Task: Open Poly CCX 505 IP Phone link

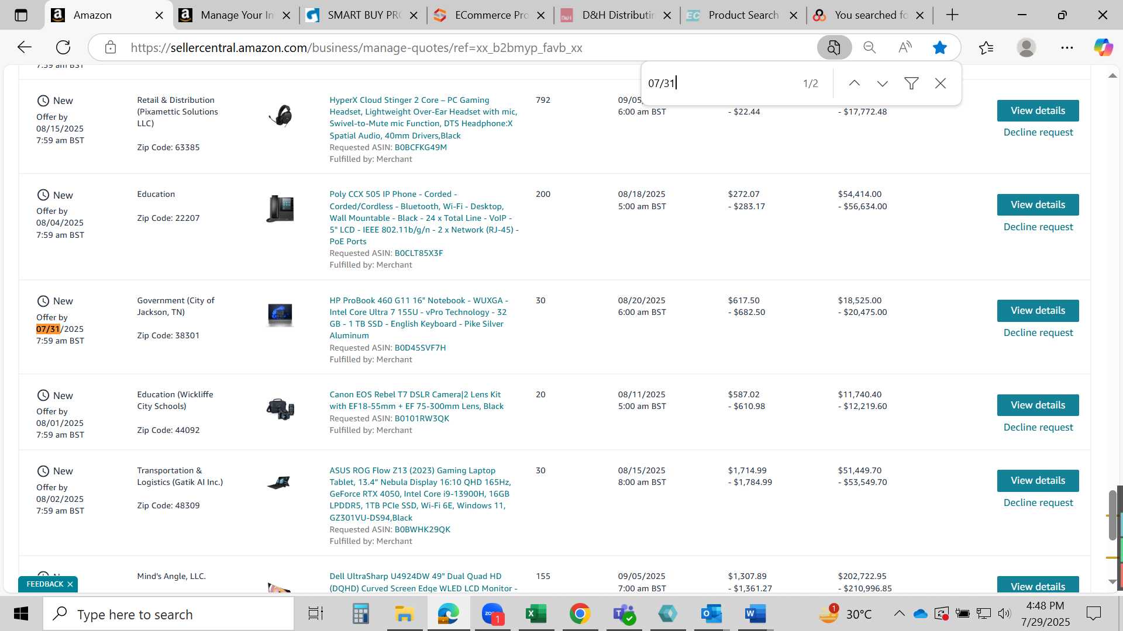Action: [424, 217]
